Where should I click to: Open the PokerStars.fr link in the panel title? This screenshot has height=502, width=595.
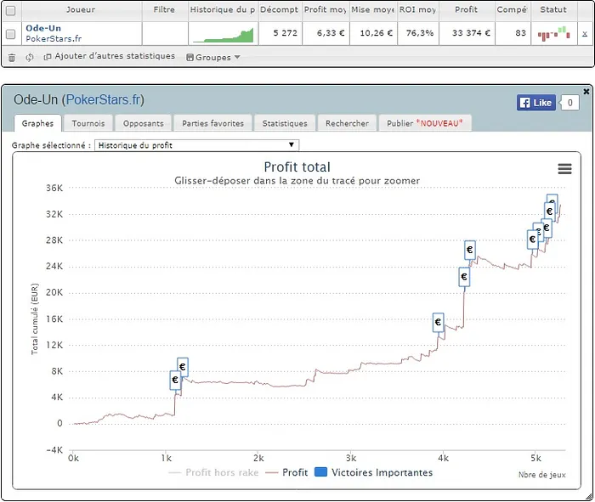103,100
